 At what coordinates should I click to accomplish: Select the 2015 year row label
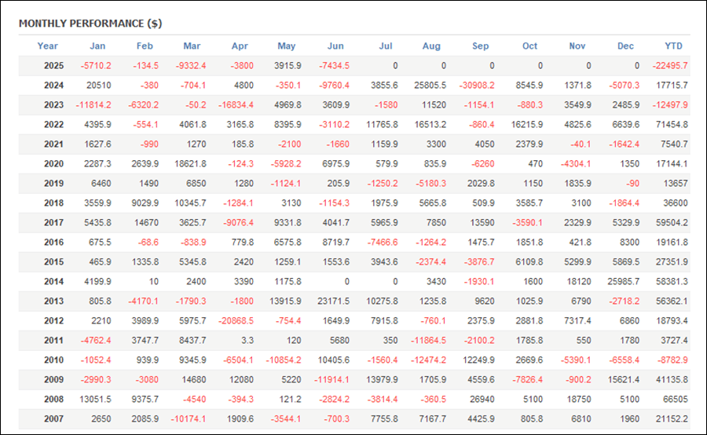click(x=53, y=262)
